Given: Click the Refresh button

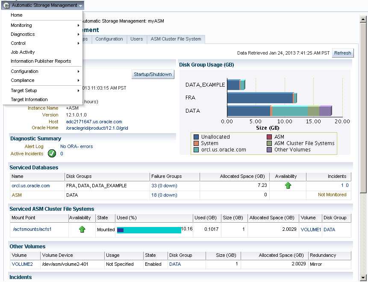Looking at the screenshot, I should point(343,53).
